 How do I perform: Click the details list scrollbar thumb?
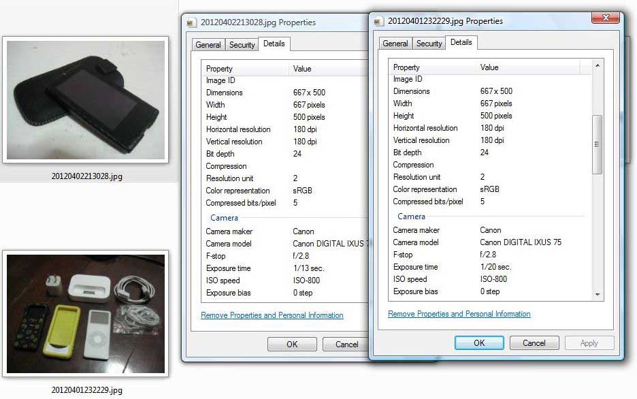pyautogui.click(x=598, y=144)
